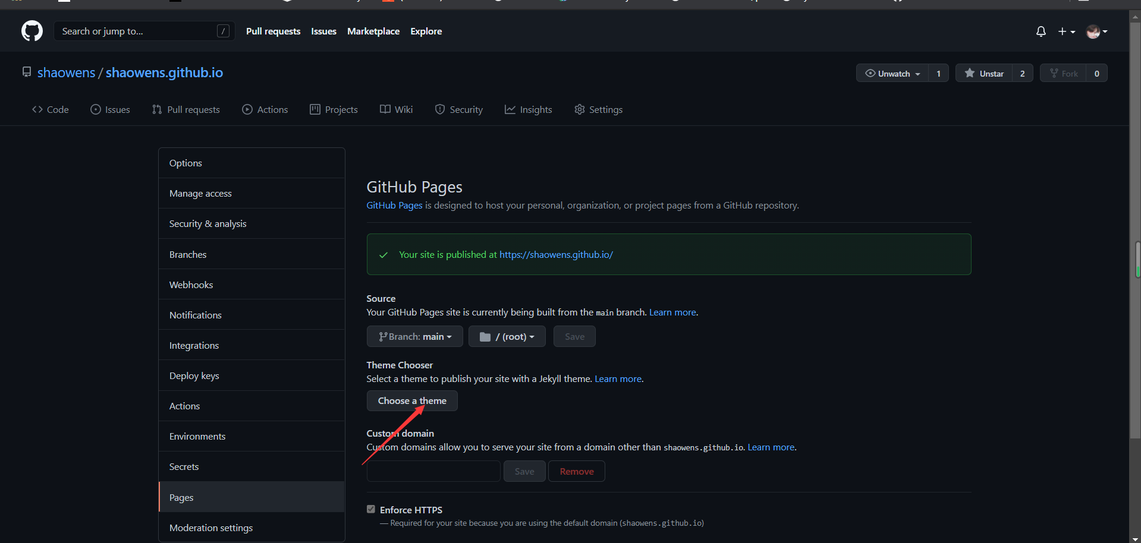Focus the Search or jump to field
Screen dimensions: 1141x543
click(x=144, y=31)
